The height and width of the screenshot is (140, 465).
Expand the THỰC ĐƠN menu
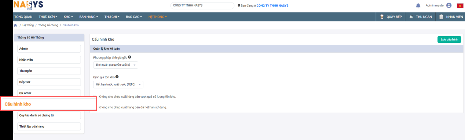[x=48, y=17]
